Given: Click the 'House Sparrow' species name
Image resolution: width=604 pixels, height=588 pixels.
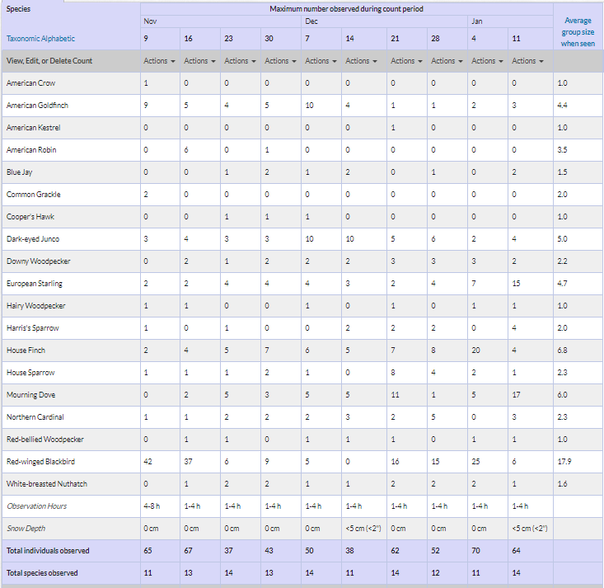Looking at the screenshot, I should (x=30, y=373).
